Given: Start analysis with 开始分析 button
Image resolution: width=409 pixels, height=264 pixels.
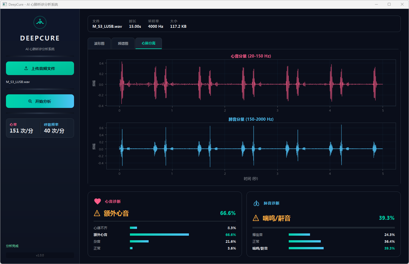Looking at the screenshot, I should pos(40,101).
